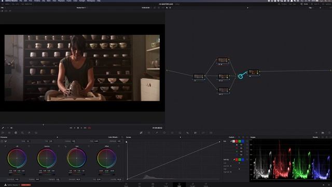Open the viewer timeline name dropdown
Image resolution: width=332 pixels, height=187 pixels.
(x=81, y=8)
